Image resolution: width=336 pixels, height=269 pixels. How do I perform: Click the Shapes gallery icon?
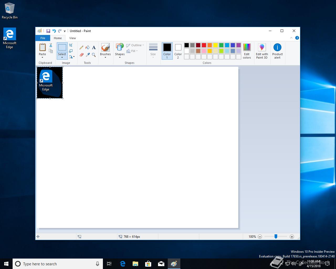[120, 48]
